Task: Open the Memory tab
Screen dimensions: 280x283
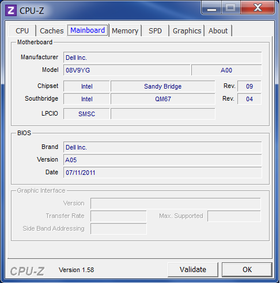Action: click(125, 30)
